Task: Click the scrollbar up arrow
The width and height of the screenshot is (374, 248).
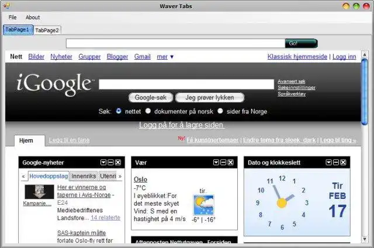Action: pos(365,54)
